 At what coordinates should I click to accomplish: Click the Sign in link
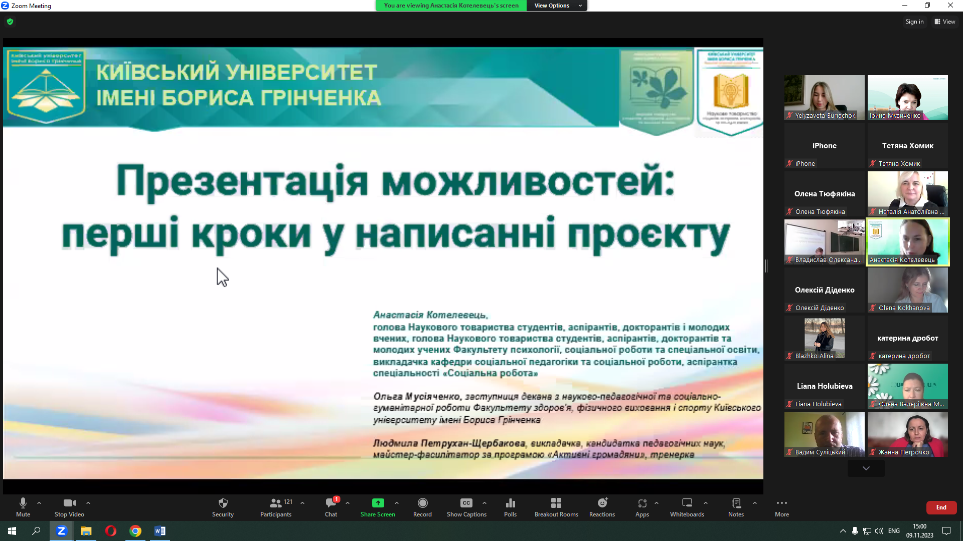point(914,22)
